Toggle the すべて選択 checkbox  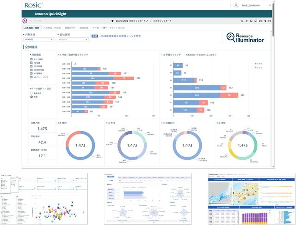pyautogui.click(x=31, y=60)
